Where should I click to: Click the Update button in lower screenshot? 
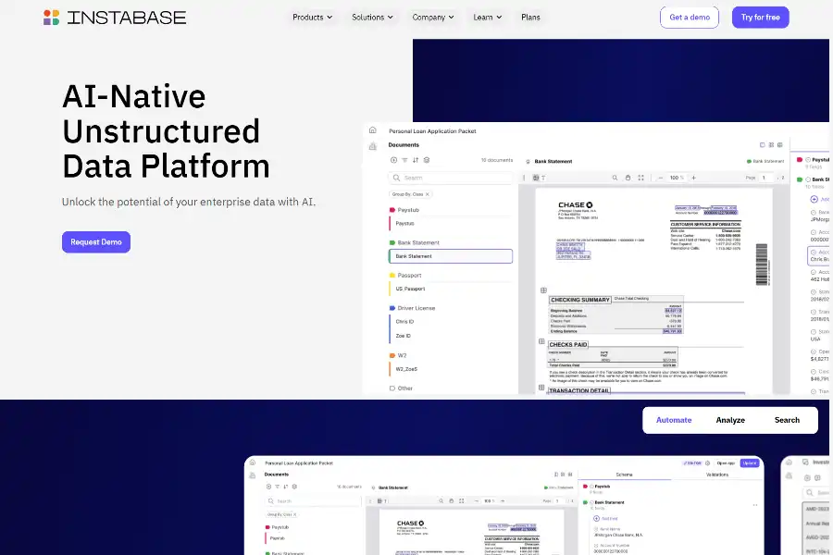(750, 463)
